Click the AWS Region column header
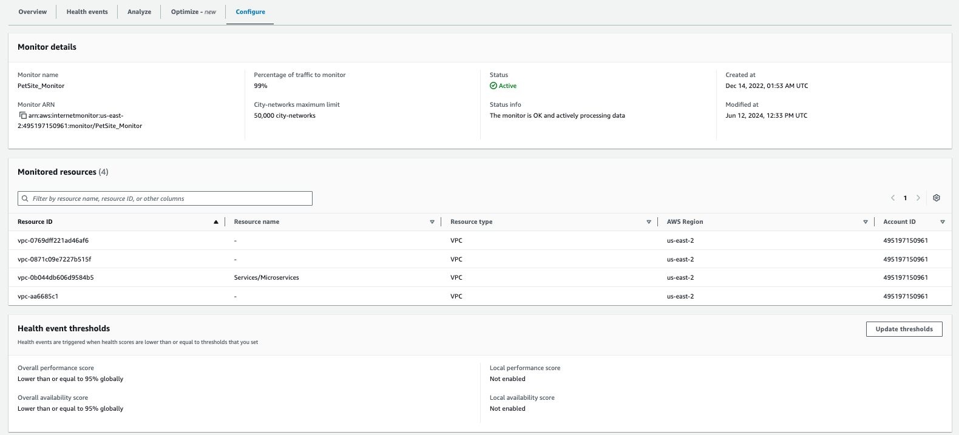Screen dimensions: 959x435 click(685, 222)
